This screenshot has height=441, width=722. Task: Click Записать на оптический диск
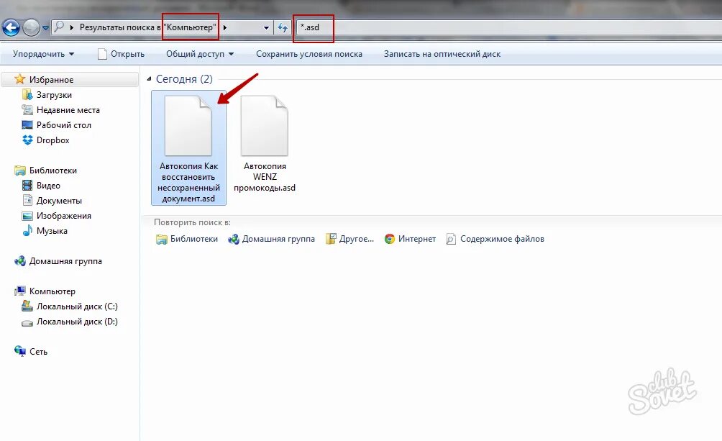442,54
